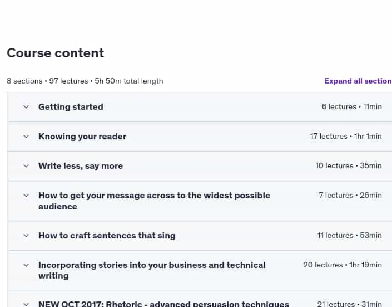Click chevron beside NEW OCT 2017 Rhetoric

(26, 305)
